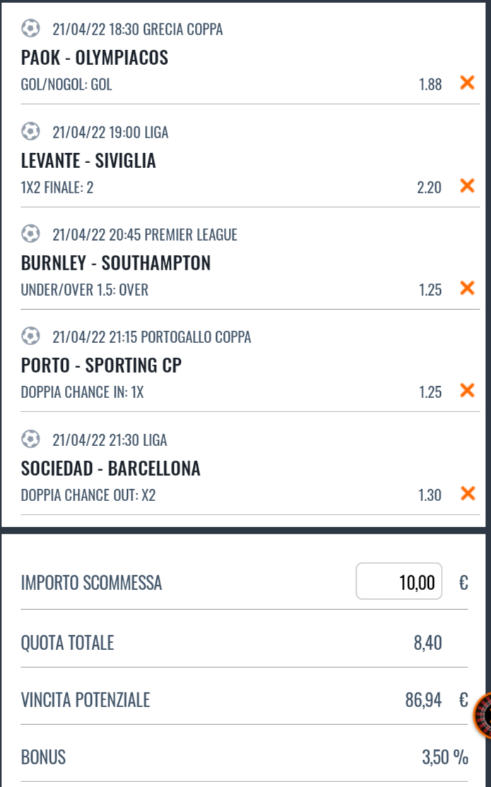Click the Bonus 3,50 % value

[445, 758]
